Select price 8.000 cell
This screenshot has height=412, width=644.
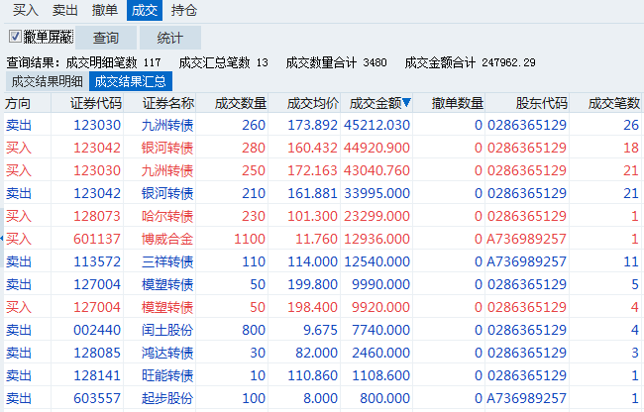320,398
